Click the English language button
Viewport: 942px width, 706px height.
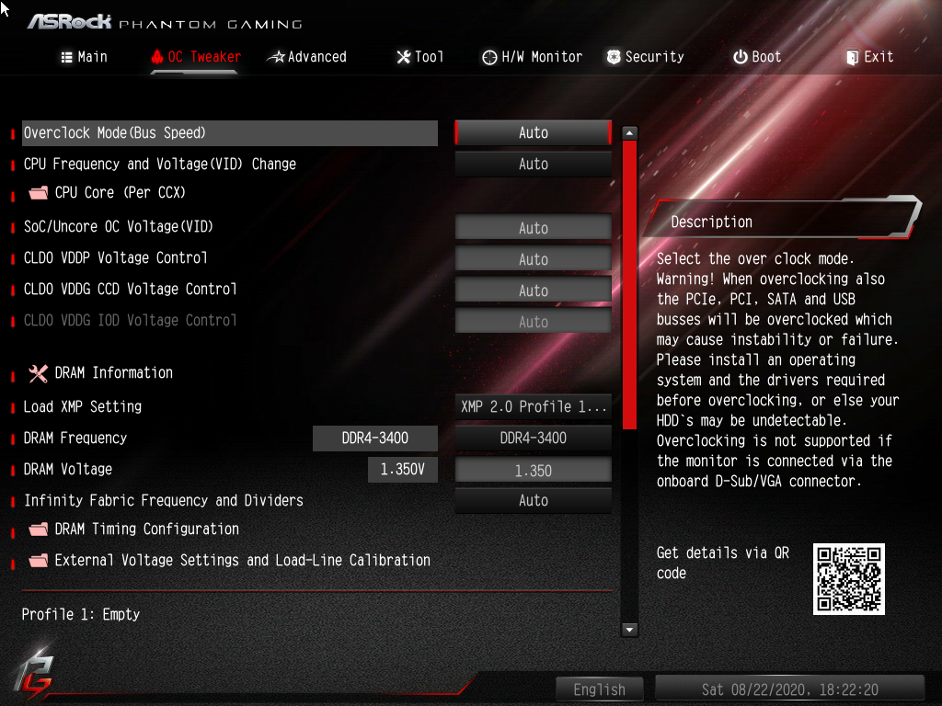[600, 689]
